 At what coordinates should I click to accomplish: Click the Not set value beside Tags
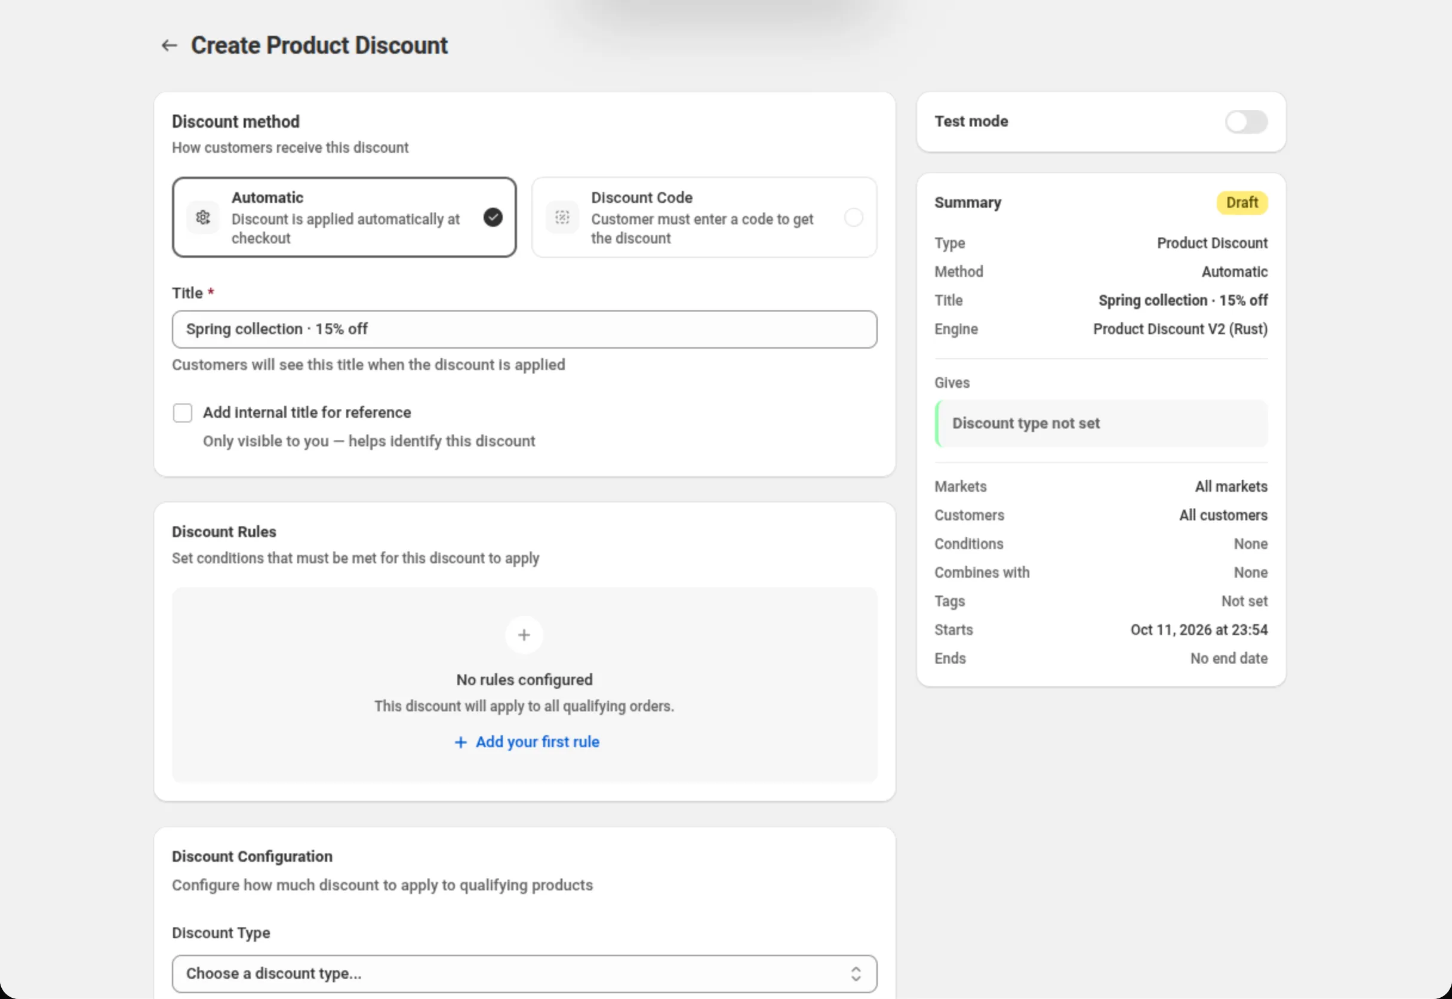(1244, 601)
